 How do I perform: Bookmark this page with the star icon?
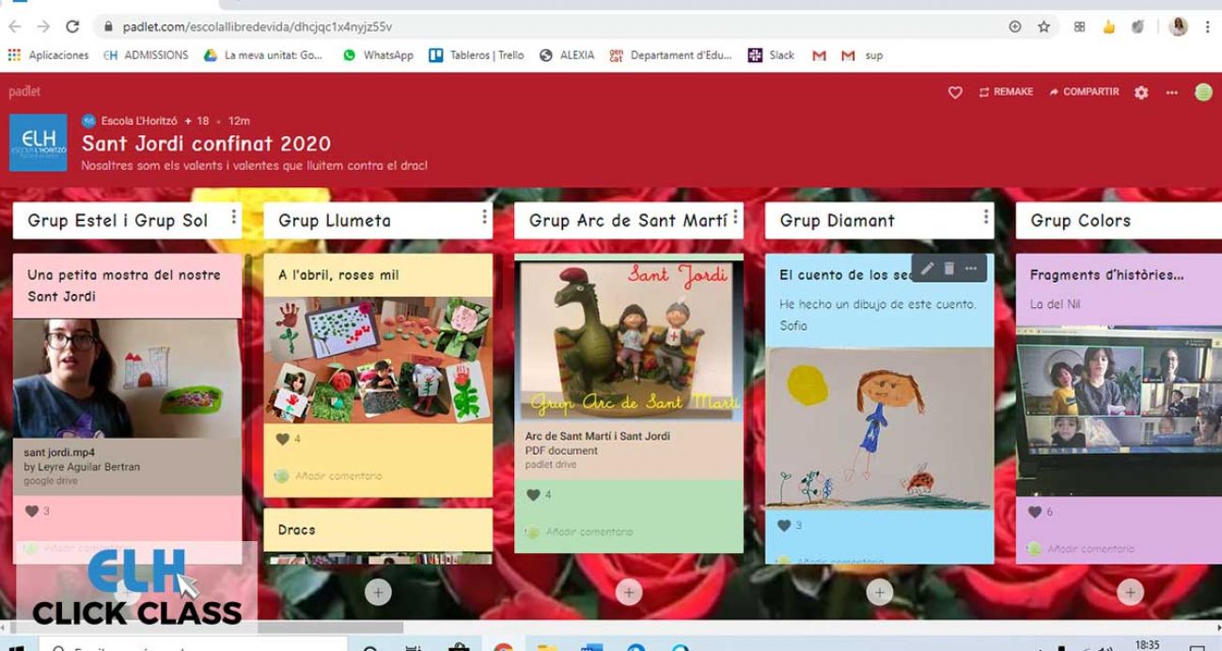[1043, 26]
